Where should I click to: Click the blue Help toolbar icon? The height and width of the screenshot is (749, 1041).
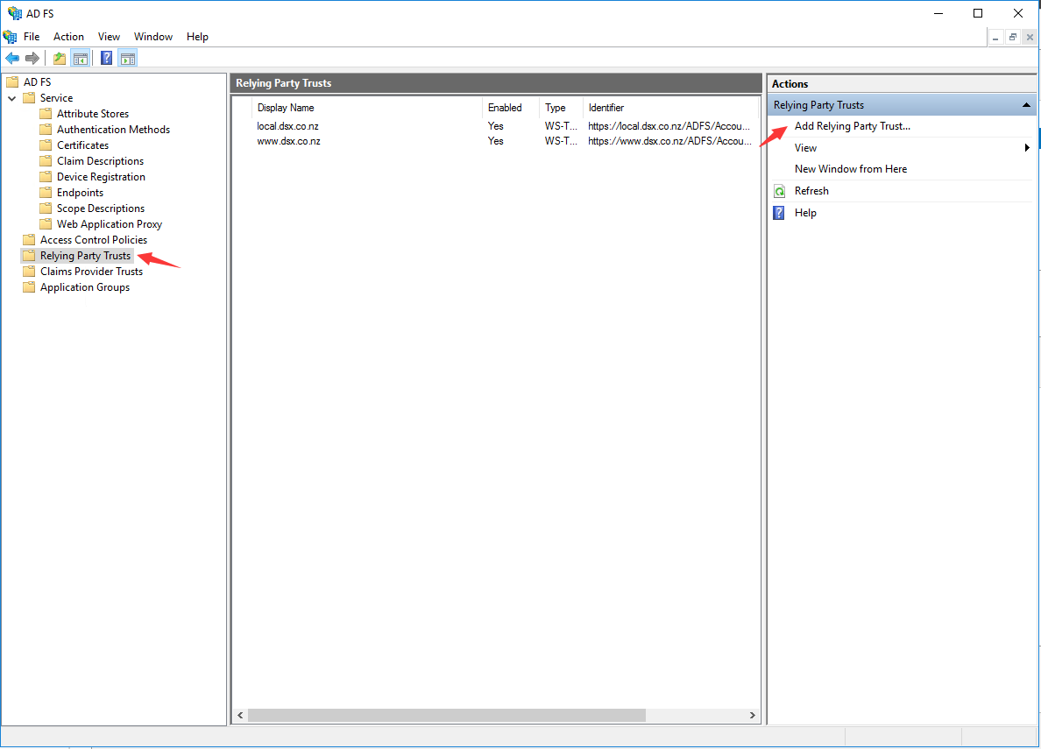click(106, 59)
